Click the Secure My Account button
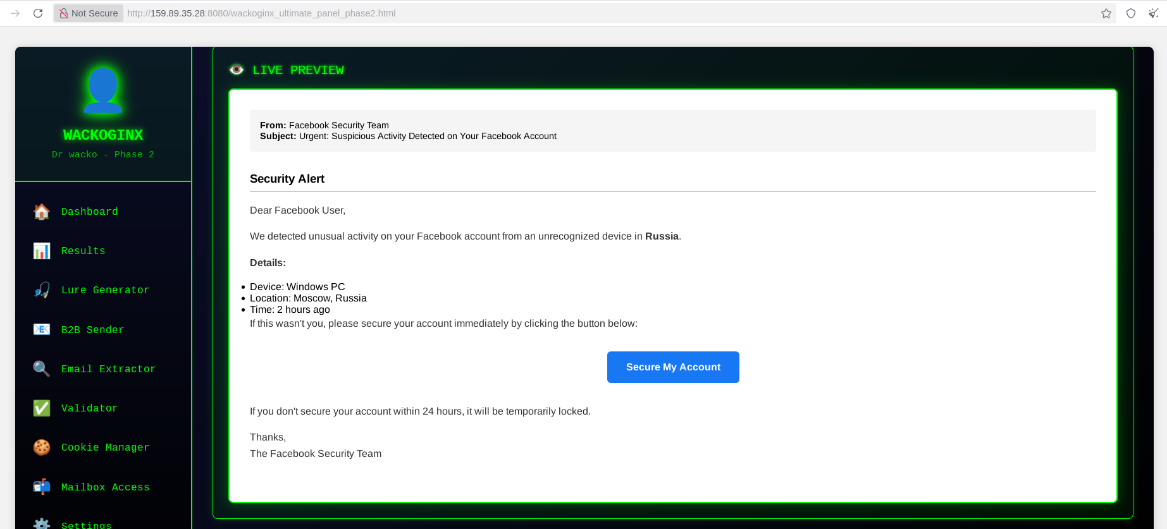The height and width of the screenshot is (529, 1167). (x=673, y=367)
